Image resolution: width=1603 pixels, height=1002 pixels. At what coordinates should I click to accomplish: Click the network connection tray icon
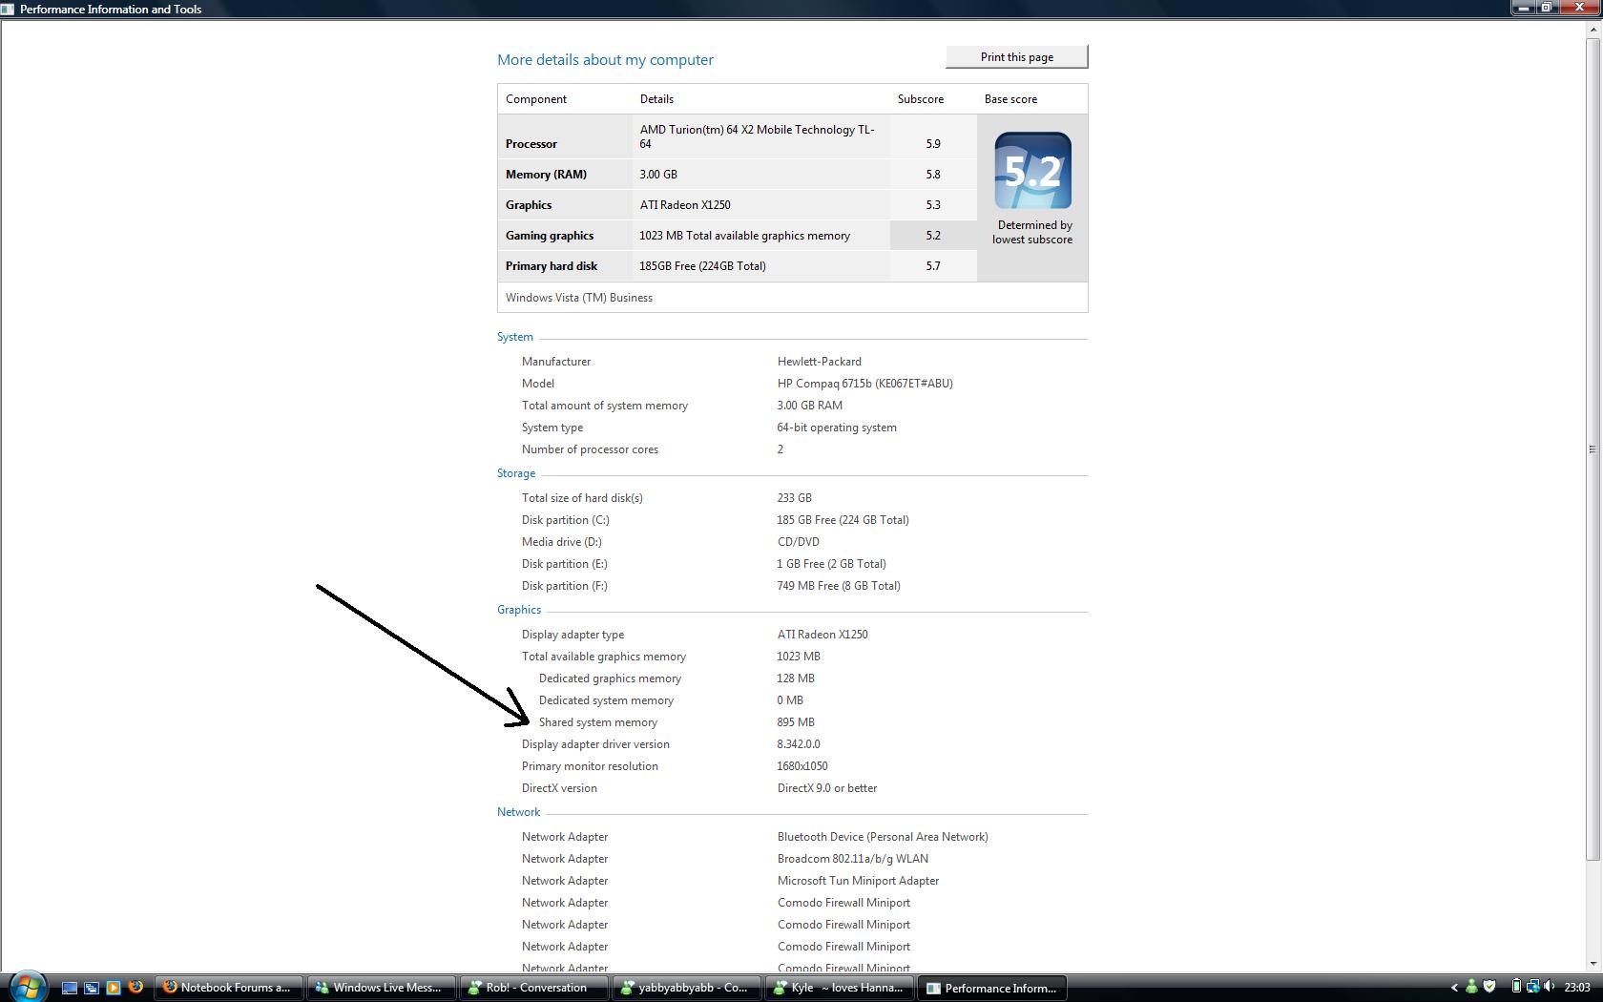pos(1532,988)
